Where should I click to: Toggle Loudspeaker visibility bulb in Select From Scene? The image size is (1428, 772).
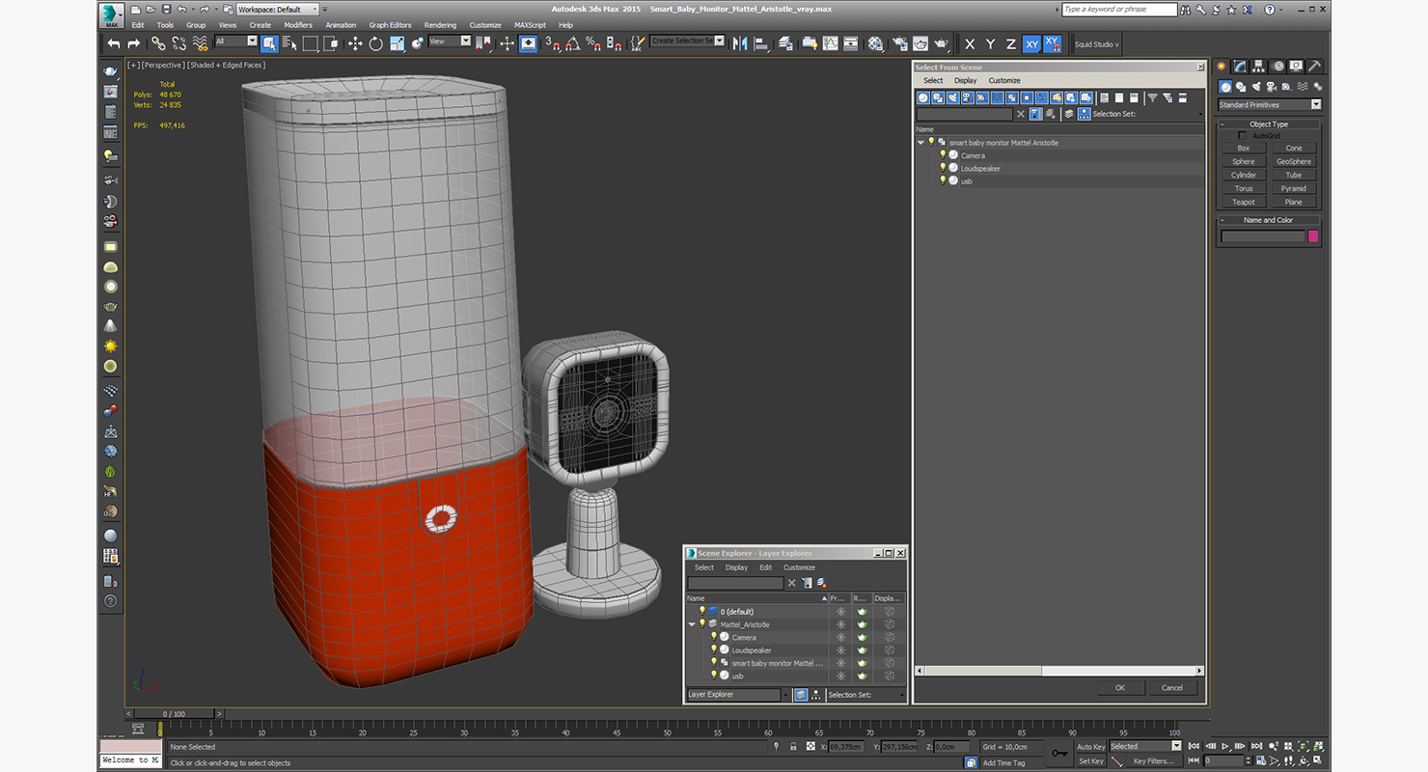click(x=943, y=168)
